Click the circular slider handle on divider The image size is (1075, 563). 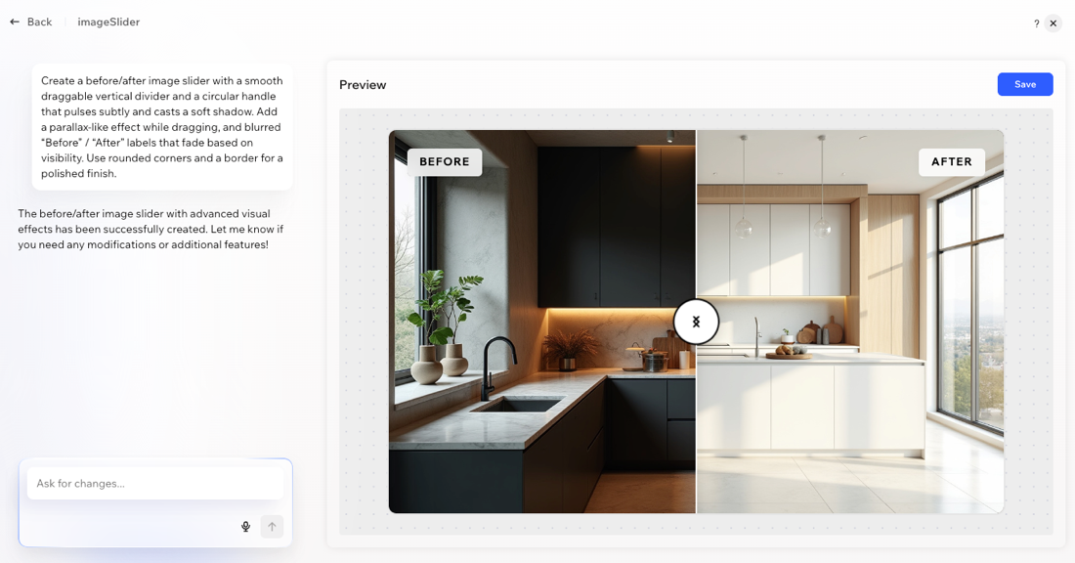(x=696, y=322)
